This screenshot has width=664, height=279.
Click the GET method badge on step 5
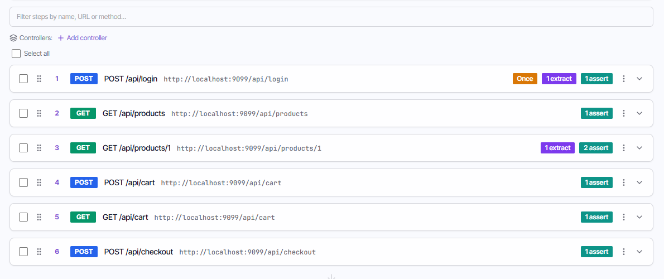click(83, 217)
